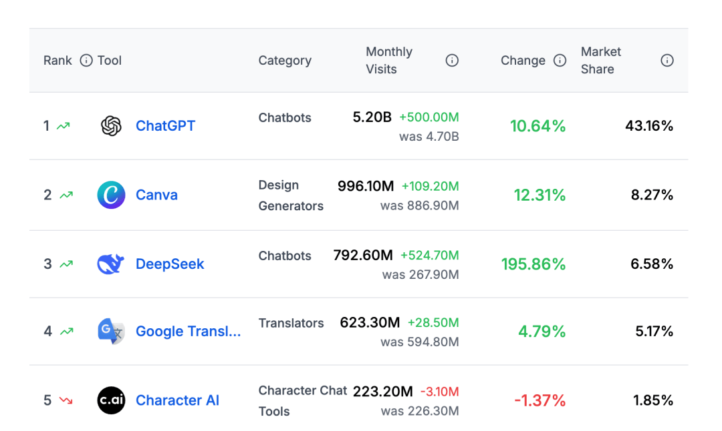Open the info icon beside Change
Image resolution: width=722 pixels, height=431 pixels.
560,60
